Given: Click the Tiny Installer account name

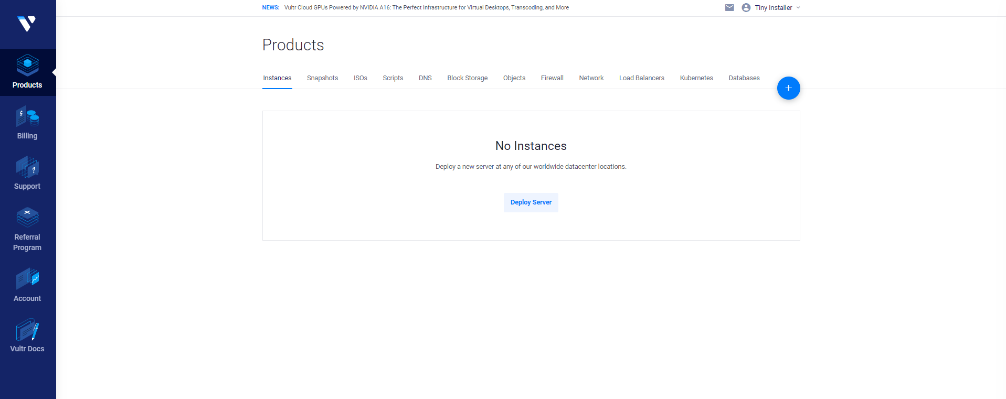Looking at the screenshot, I should pos(774,7).
